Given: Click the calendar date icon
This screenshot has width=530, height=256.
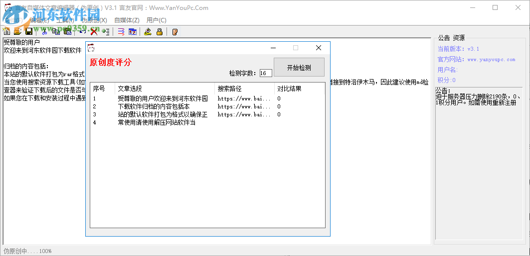Looking at the screenshot, I should pyautogui.click(x=133, y=32).
